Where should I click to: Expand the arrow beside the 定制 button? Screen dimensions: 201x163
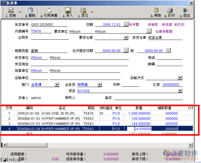20,12
